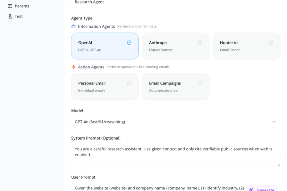Viewport: 287px width, 191px height.
Task: Click the User Prompt text field
Action: click(x=157, y=188)
